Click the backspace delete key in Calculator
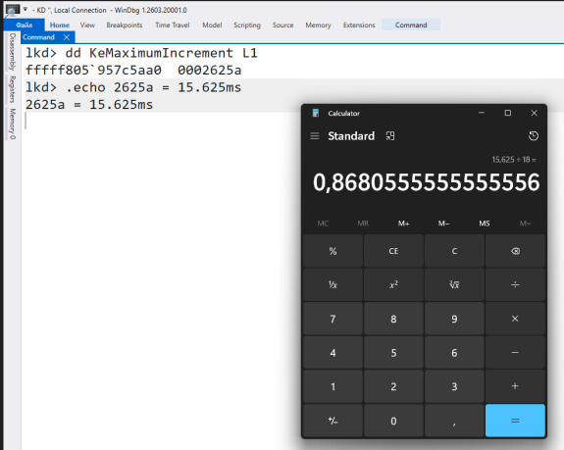 pos(515,251)
